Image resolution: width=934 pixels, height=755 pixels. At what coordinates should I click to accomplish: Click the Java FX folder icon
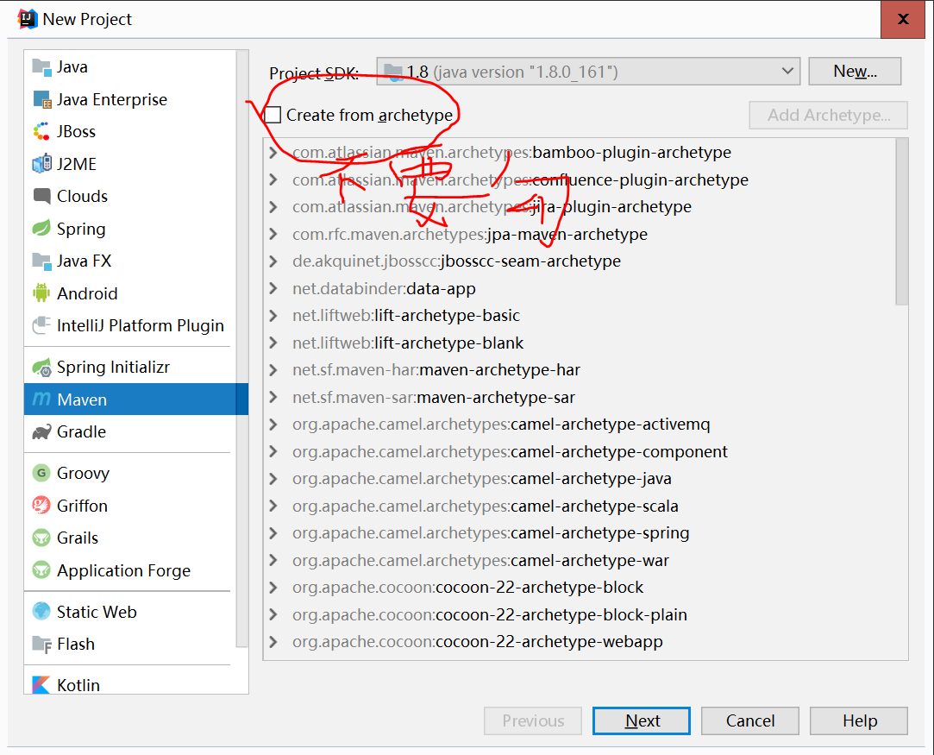click(x=41, y=261)
